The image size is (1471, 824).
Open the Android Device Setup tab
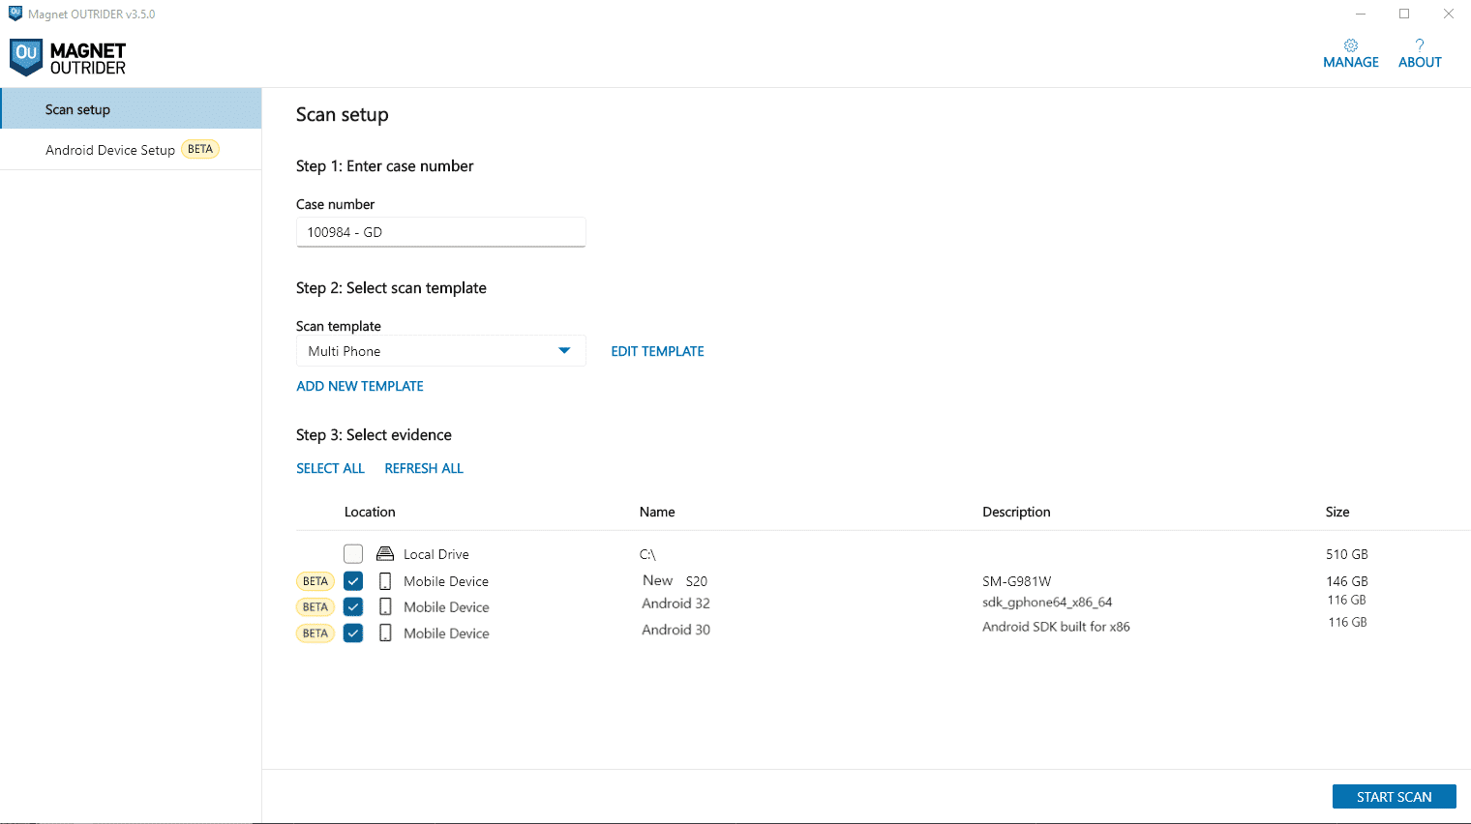pyautogui.click(x=131, y=150)
